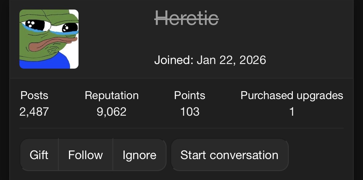363x180 pixels.
Task: Click the struck-through Heretic username
Action: point(187,18)
